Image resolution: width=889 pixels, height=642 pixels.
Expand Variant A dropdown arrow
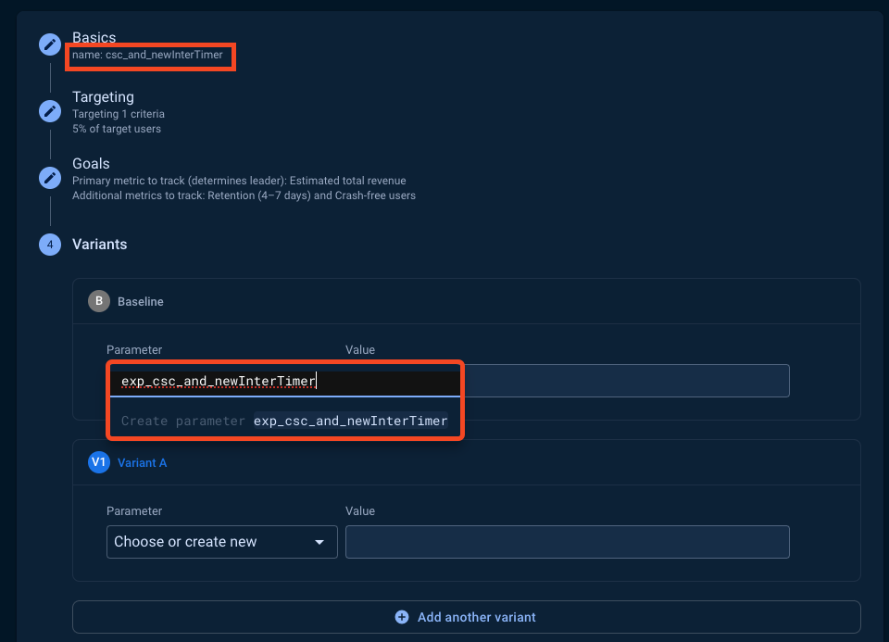coord(319,542)
